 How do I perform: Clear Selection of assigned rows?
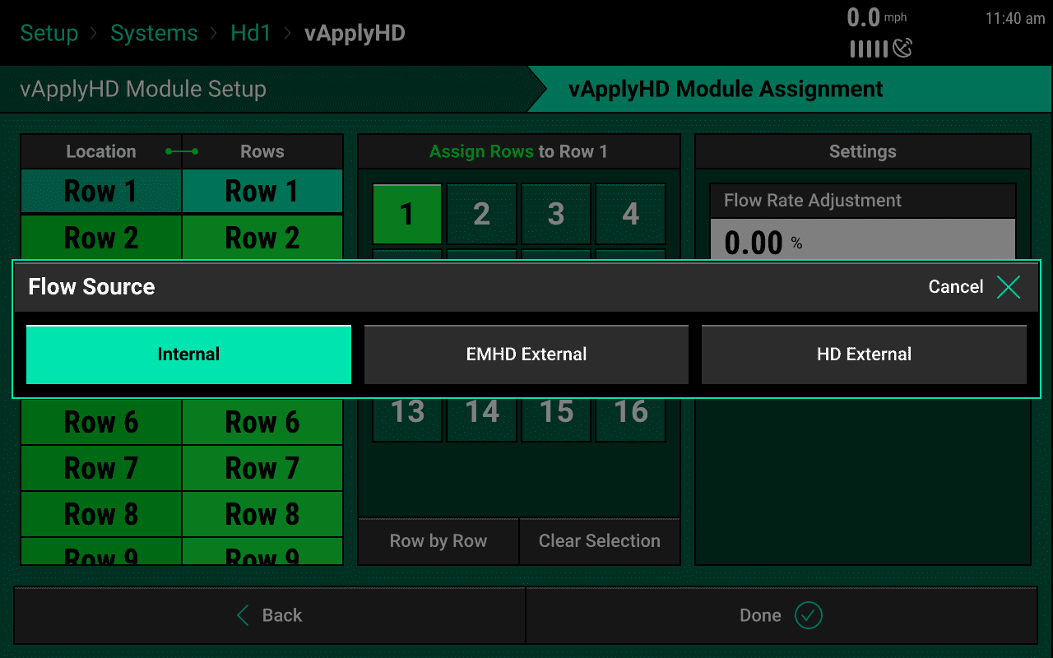pyautogui.click(x=599, y=541)
